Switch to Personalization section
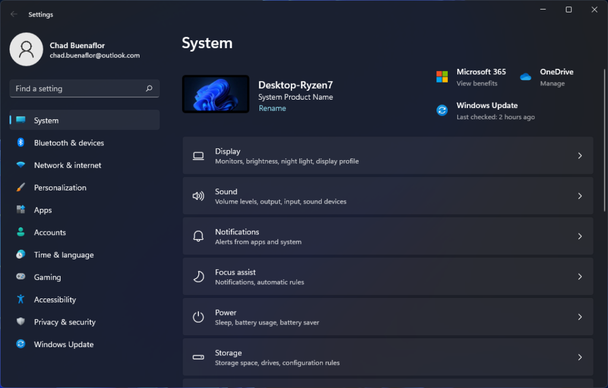 (84, 187)
